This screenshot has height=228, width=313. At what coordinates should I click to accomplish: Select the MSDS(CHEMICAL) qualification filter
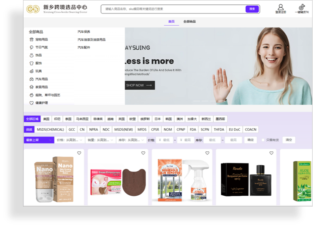(50, 129)
